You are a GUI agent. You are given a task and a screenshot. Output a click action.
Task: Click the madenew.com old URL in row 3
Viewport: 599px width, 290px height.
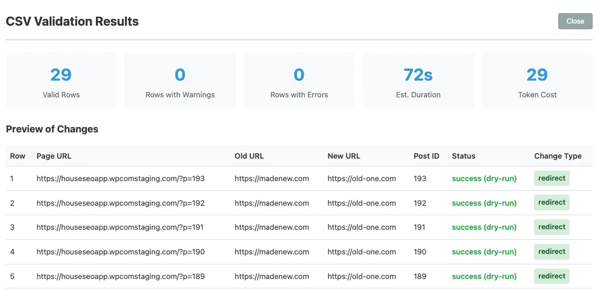click(272, 227)
